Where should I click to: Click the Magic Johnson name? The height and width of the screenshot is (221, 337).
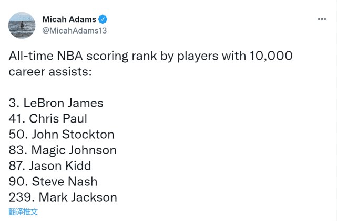click(74, 150)
